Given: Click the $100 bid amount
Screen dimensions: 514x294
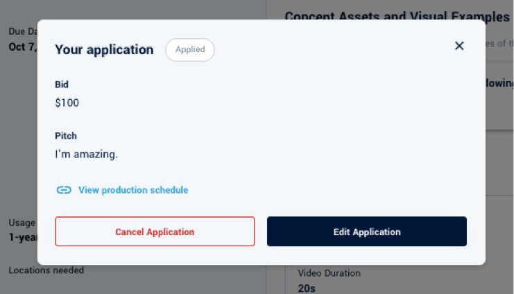Looking at the screenshot, I should click(67, 103).
